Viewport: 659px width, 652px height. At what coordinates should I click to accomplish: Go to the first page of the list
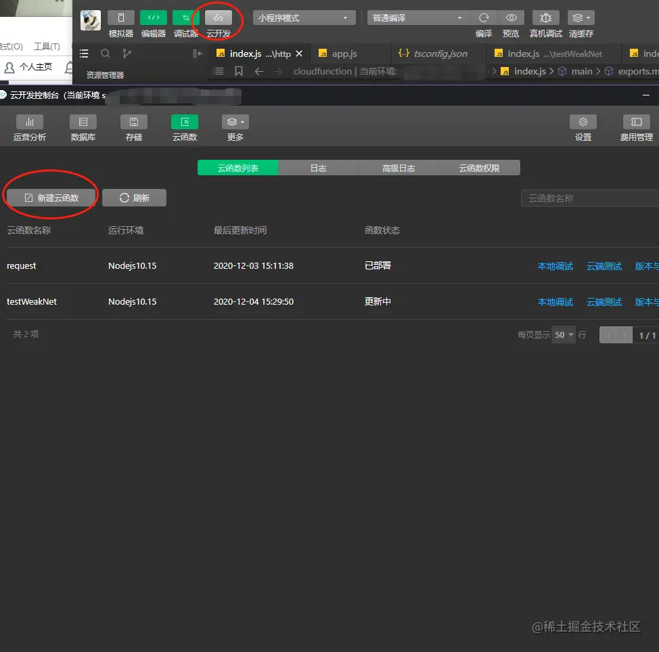608,335
